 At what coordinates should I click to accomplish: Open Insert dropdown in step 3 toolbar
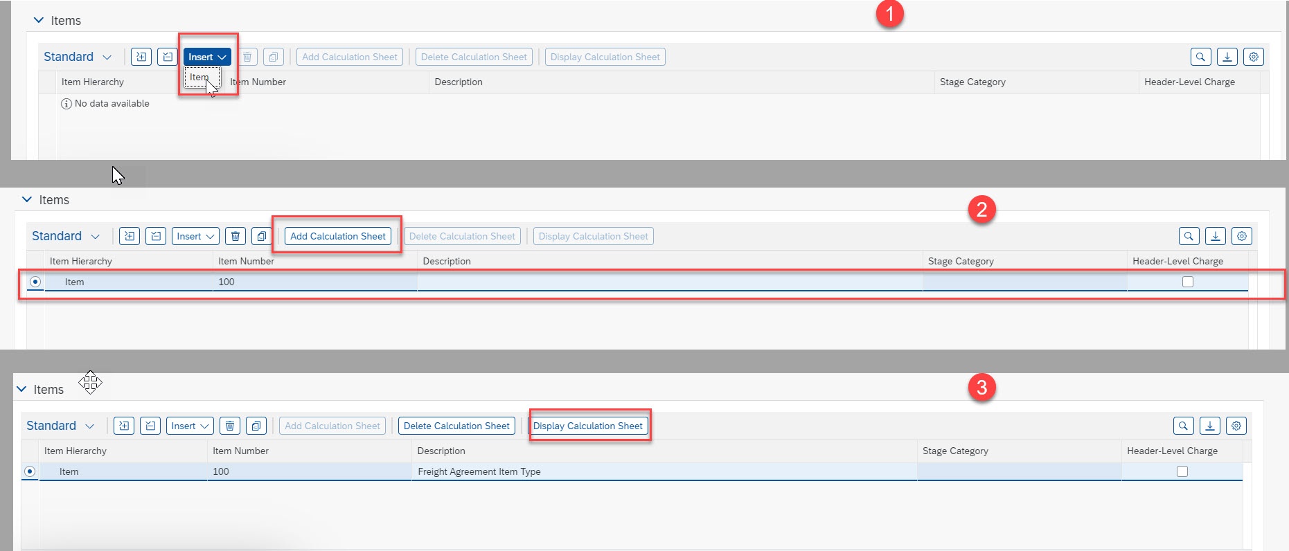coord(190,426)
